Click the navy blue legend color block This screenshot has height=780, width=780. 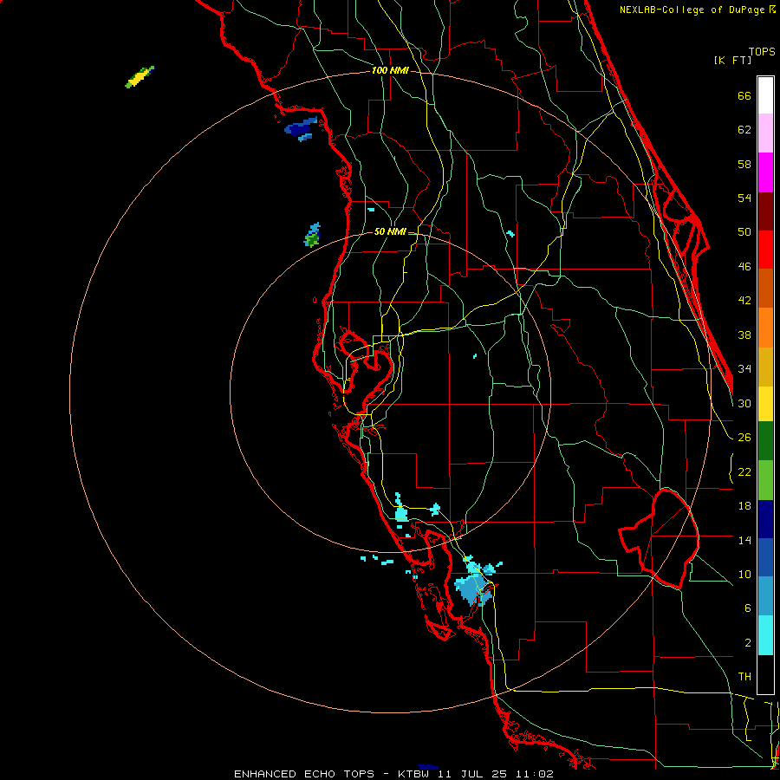point(765,519)
